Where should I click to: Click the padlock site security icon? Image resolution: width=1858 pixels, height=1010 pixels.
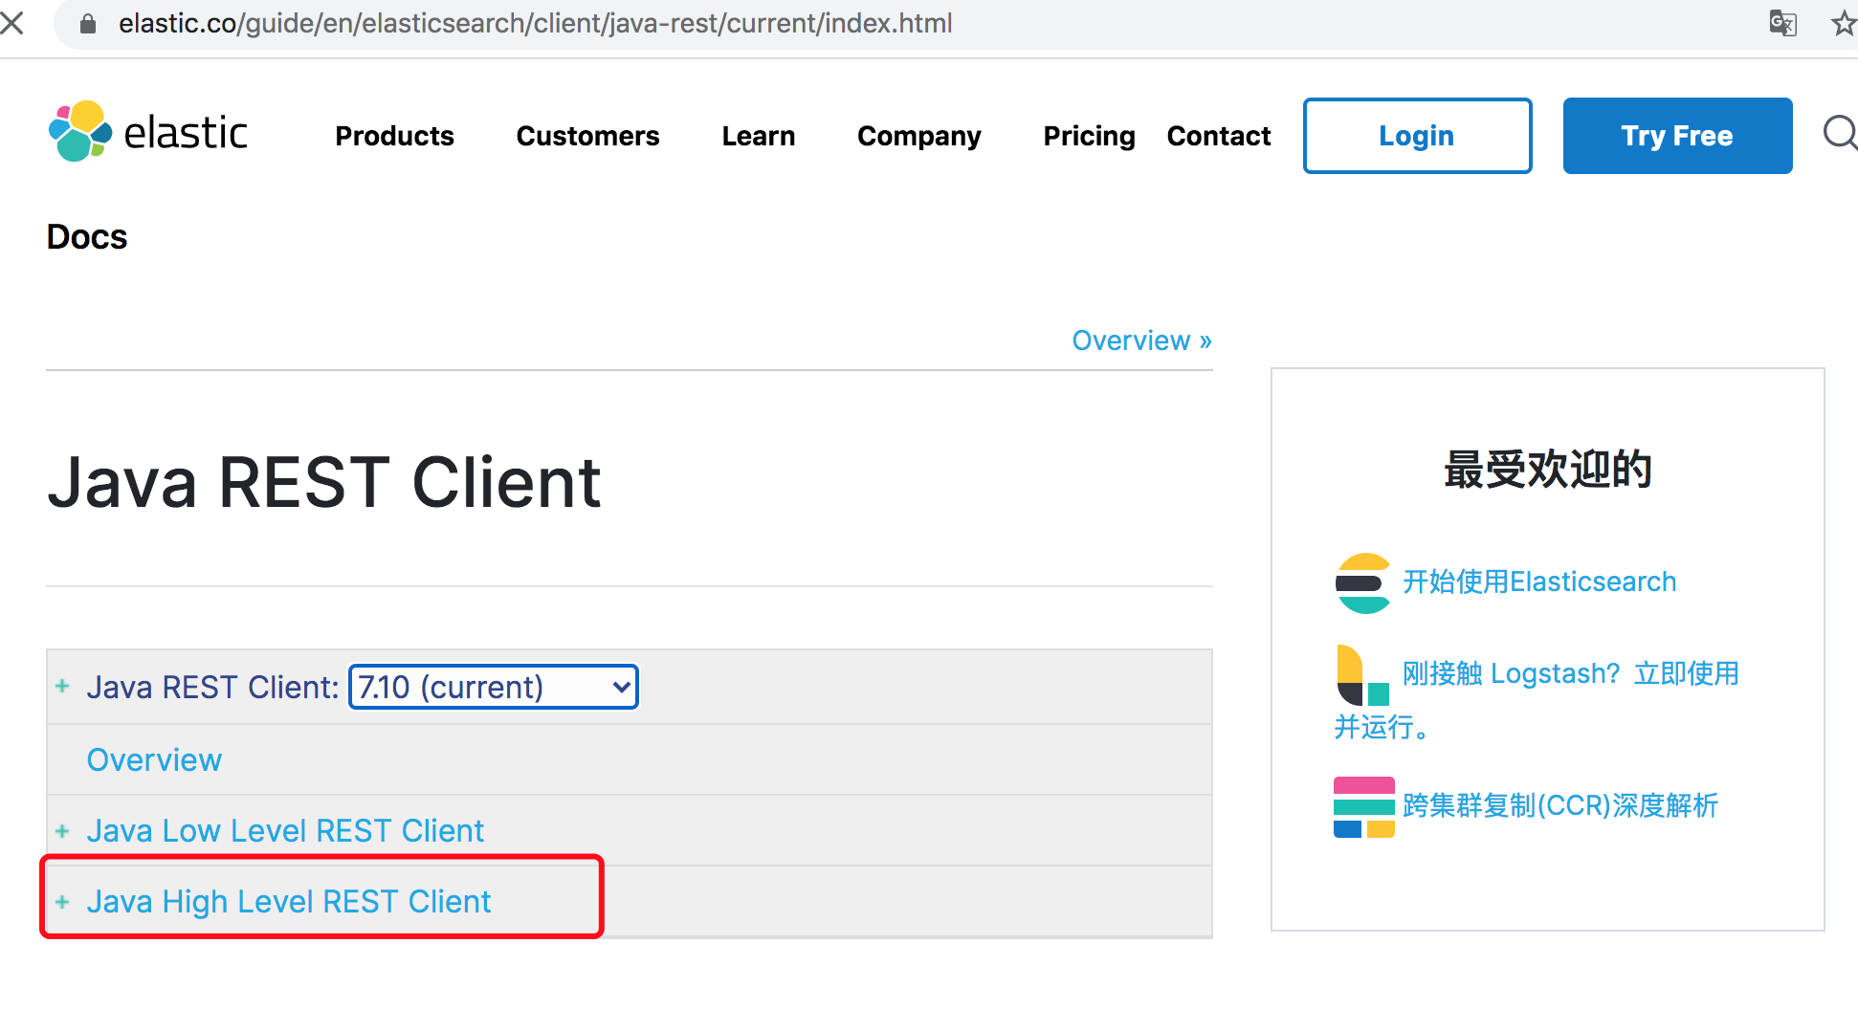click(88, 24)
